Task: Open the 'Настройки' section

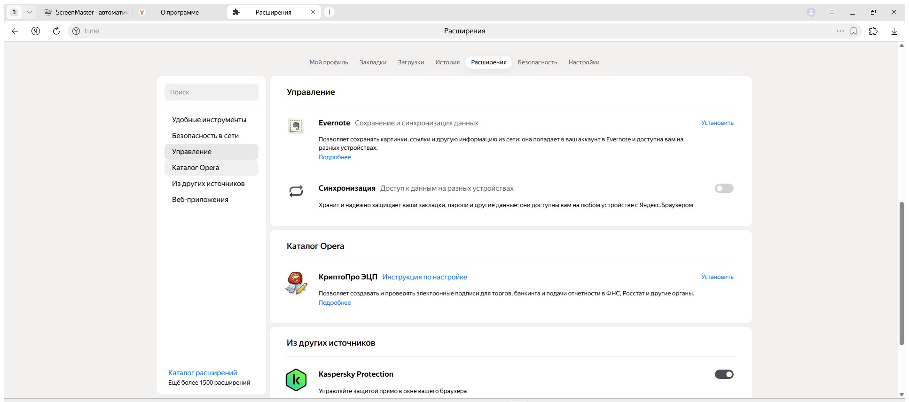Action: [584, 62]
